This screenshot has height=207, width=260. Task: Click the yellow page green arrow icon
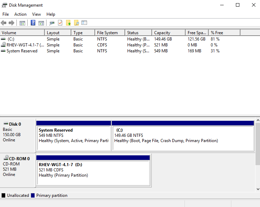68,23
